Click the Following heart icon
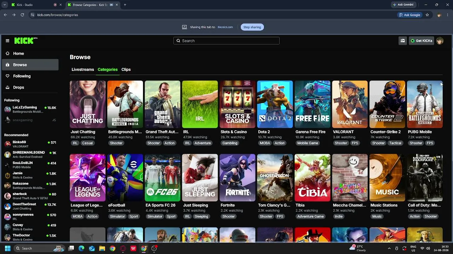453x254 pixels. coord(7,76)
